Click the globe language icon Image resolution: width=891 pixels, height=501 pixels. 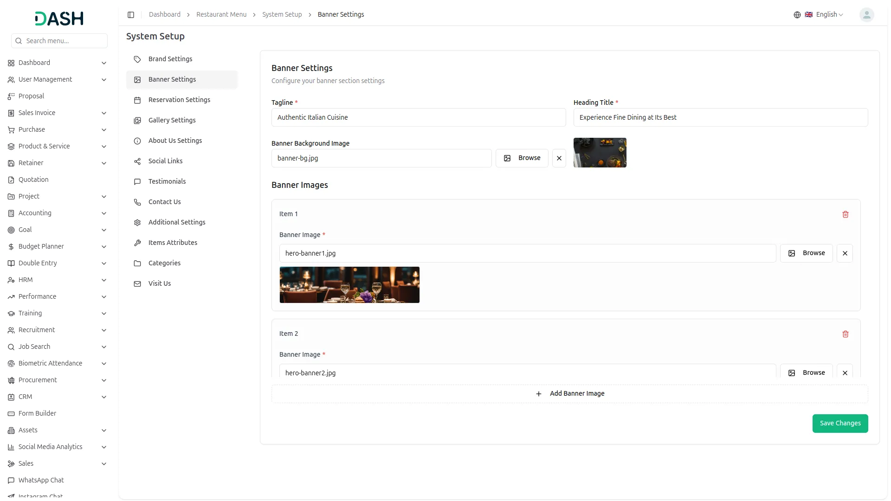[x=797, y=15]
